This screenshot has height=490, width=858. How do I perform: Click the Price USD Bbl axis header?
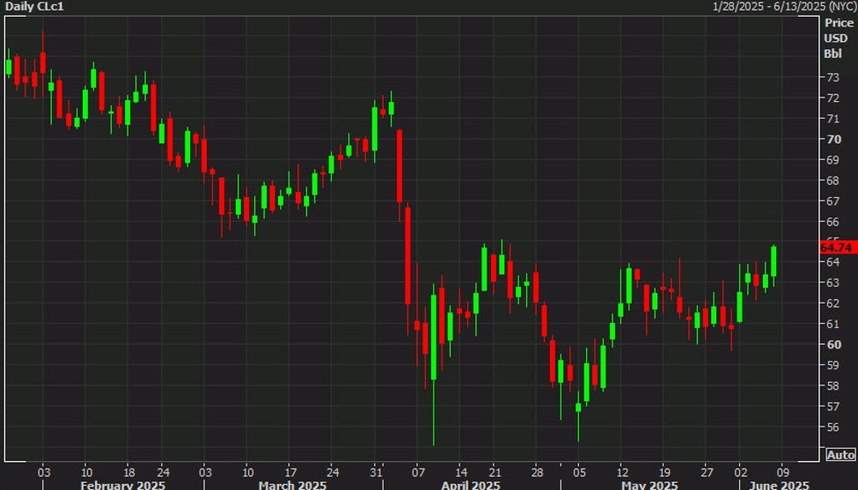[x=837, y=38]
